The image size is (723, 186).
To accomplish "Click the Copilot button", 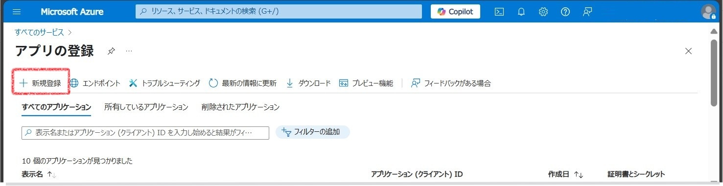I will pos(455,12).
